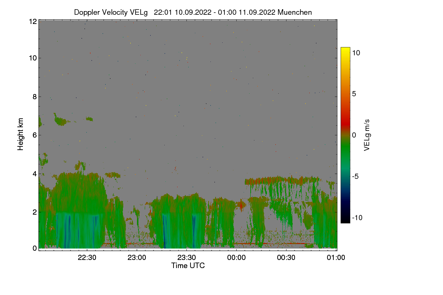Screen dimensions: 443x295
Task: Click the colorbar tick label -10
Action: tap(357, 218)
